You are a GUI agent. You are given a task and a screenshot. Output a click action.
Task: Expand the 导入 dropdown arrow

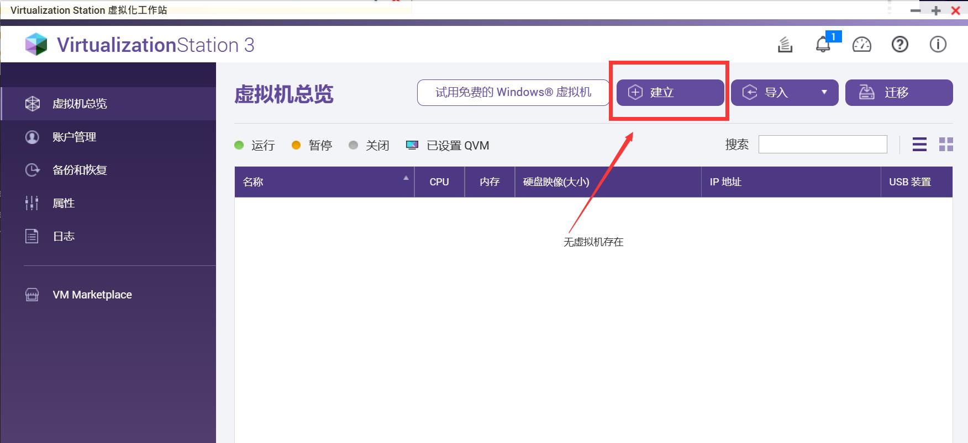tap(824, 92)
